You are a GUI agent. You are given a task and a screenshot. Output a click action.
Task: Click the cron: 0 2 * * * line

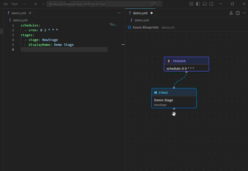[41, 30]
